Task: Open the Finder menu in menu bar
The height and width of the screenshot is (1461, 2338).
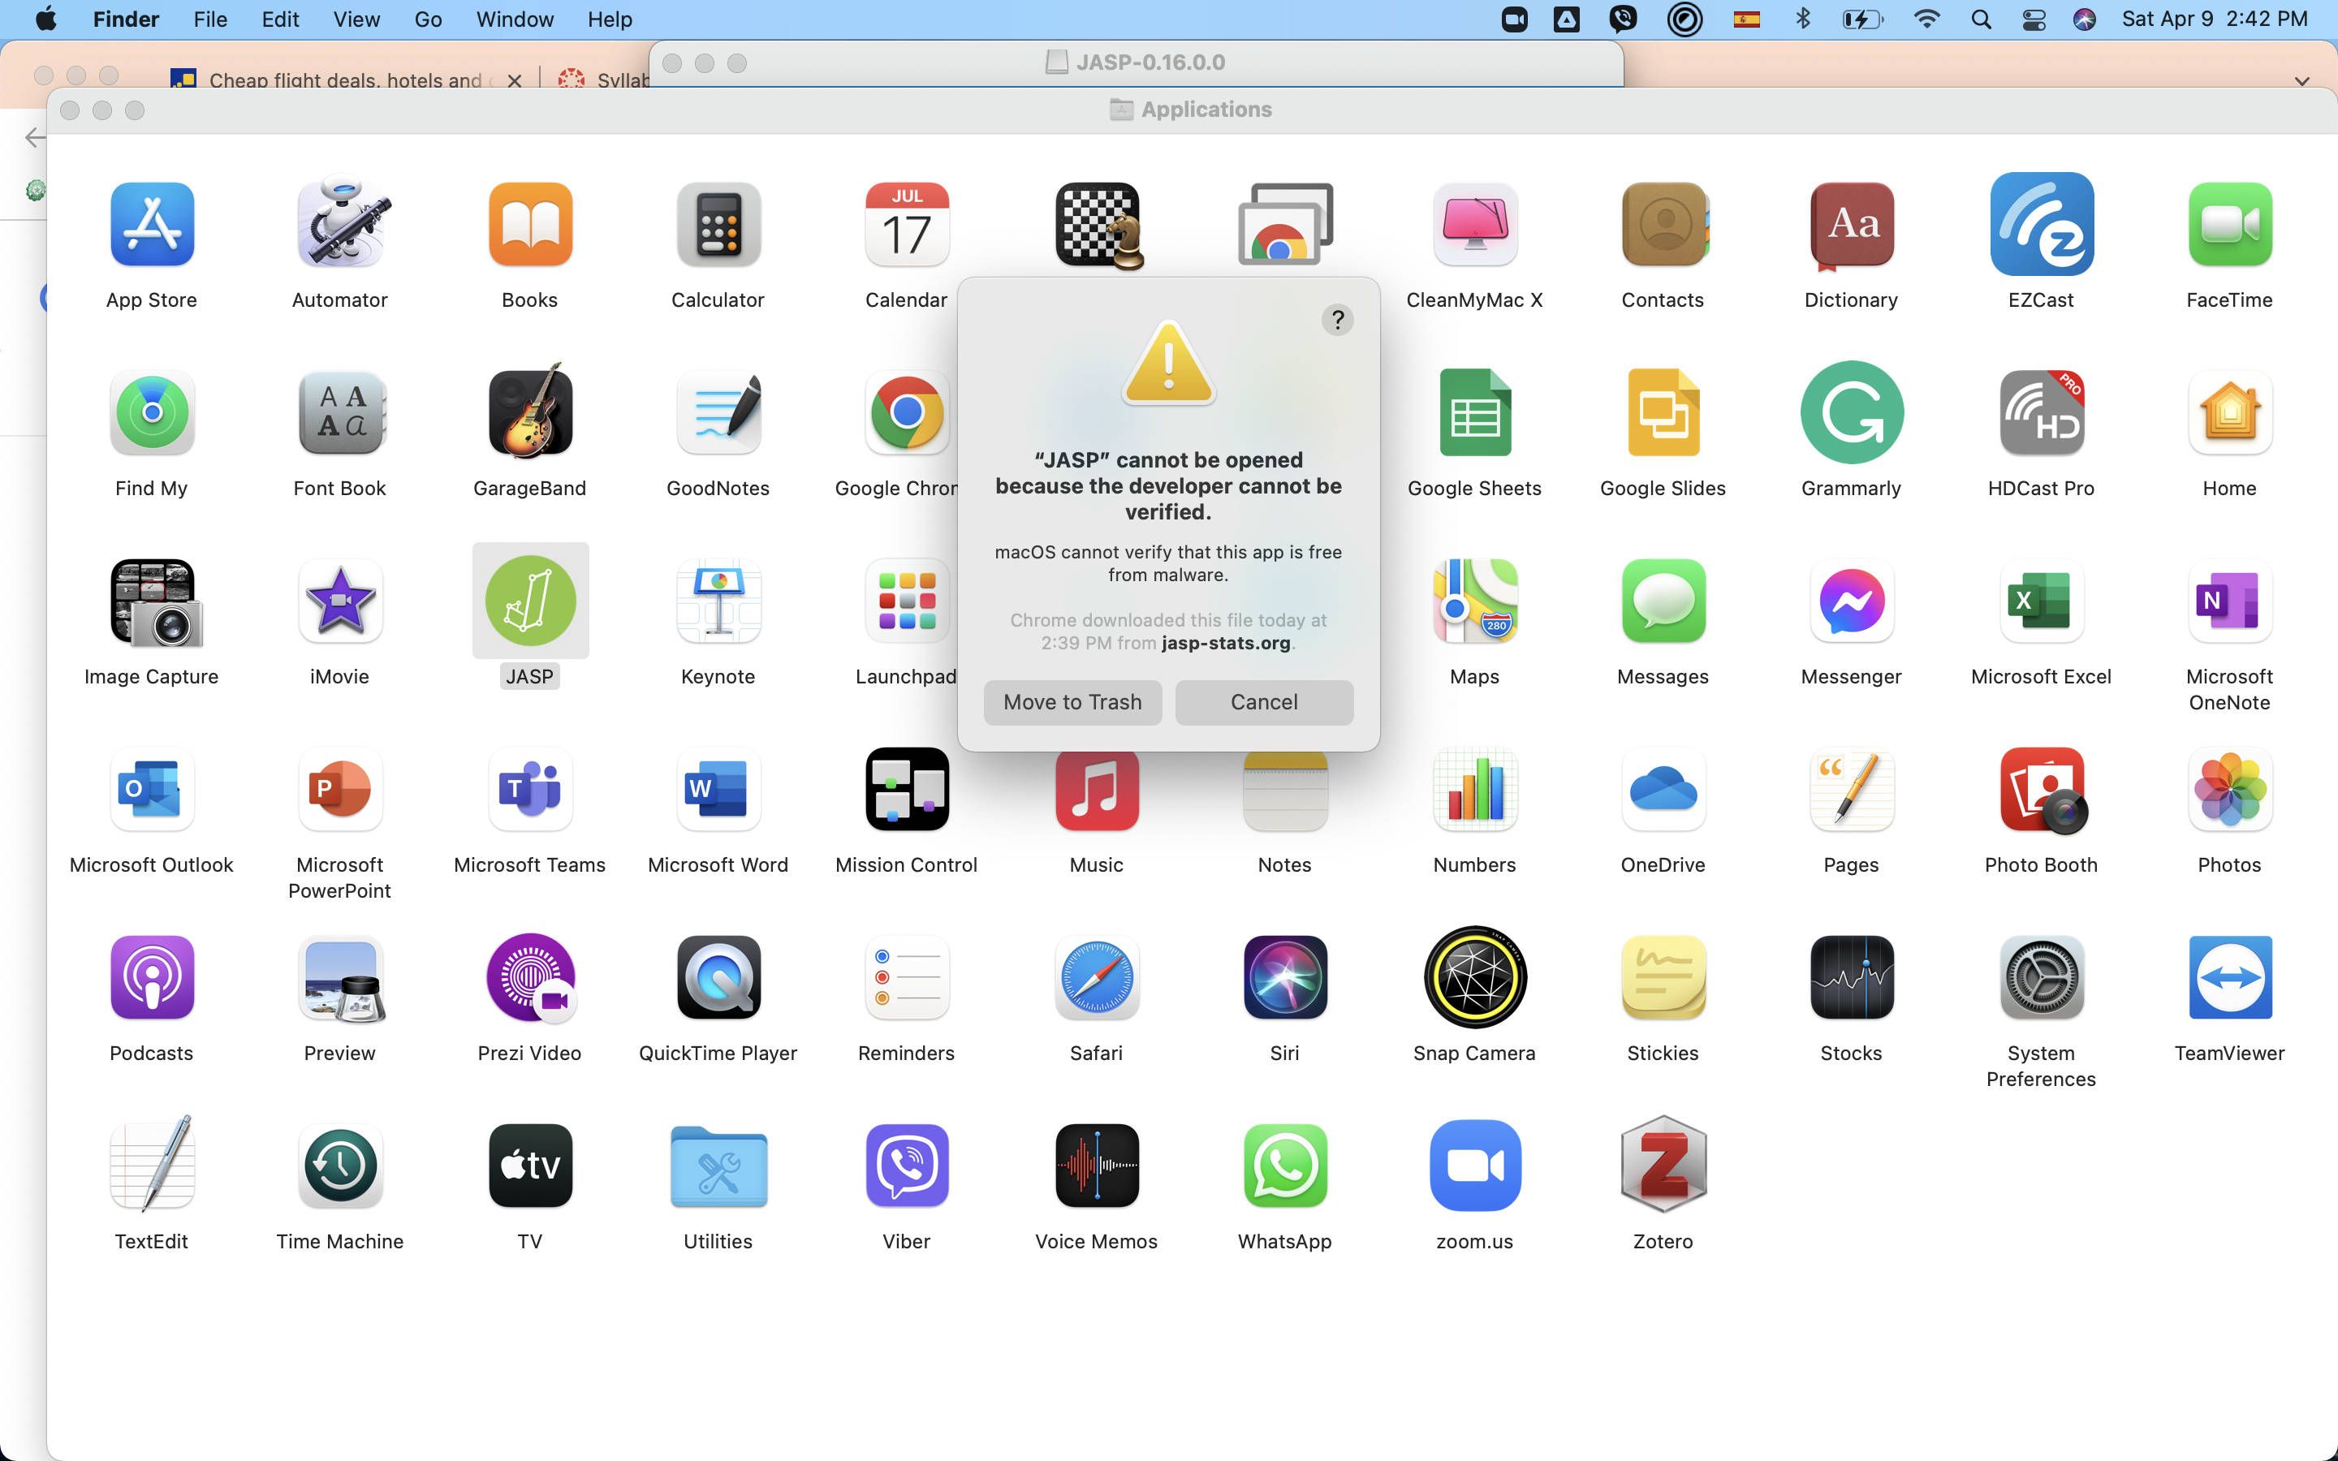Action: pos(126,19)
